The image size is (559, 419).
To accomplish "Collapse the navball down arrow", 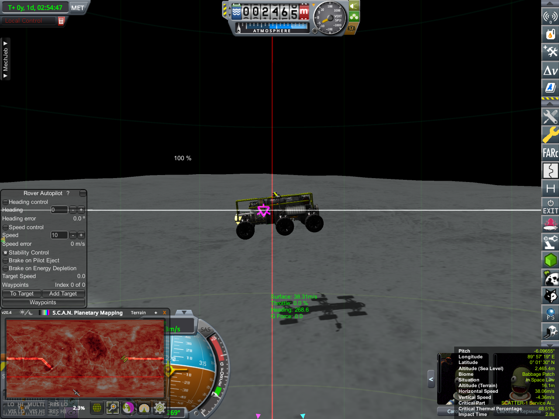I will (184, 313).
